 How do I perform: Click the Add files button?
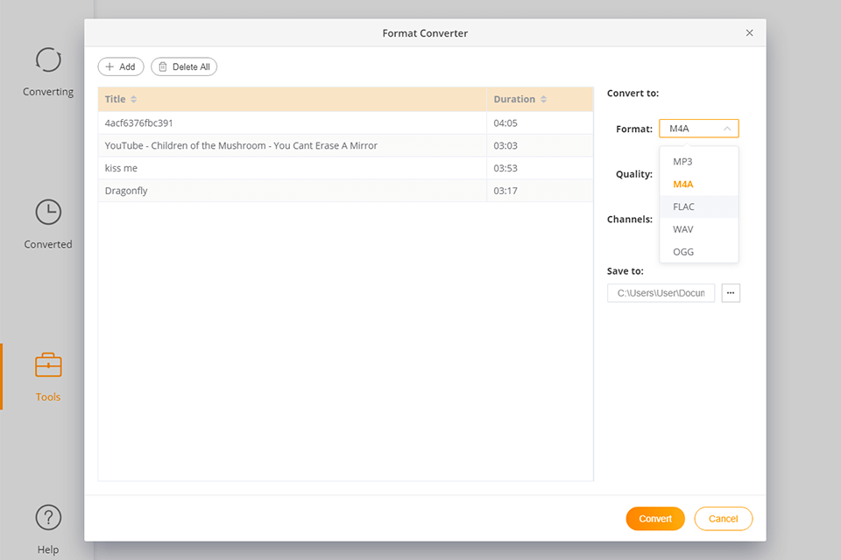click(x=121, y=66)
